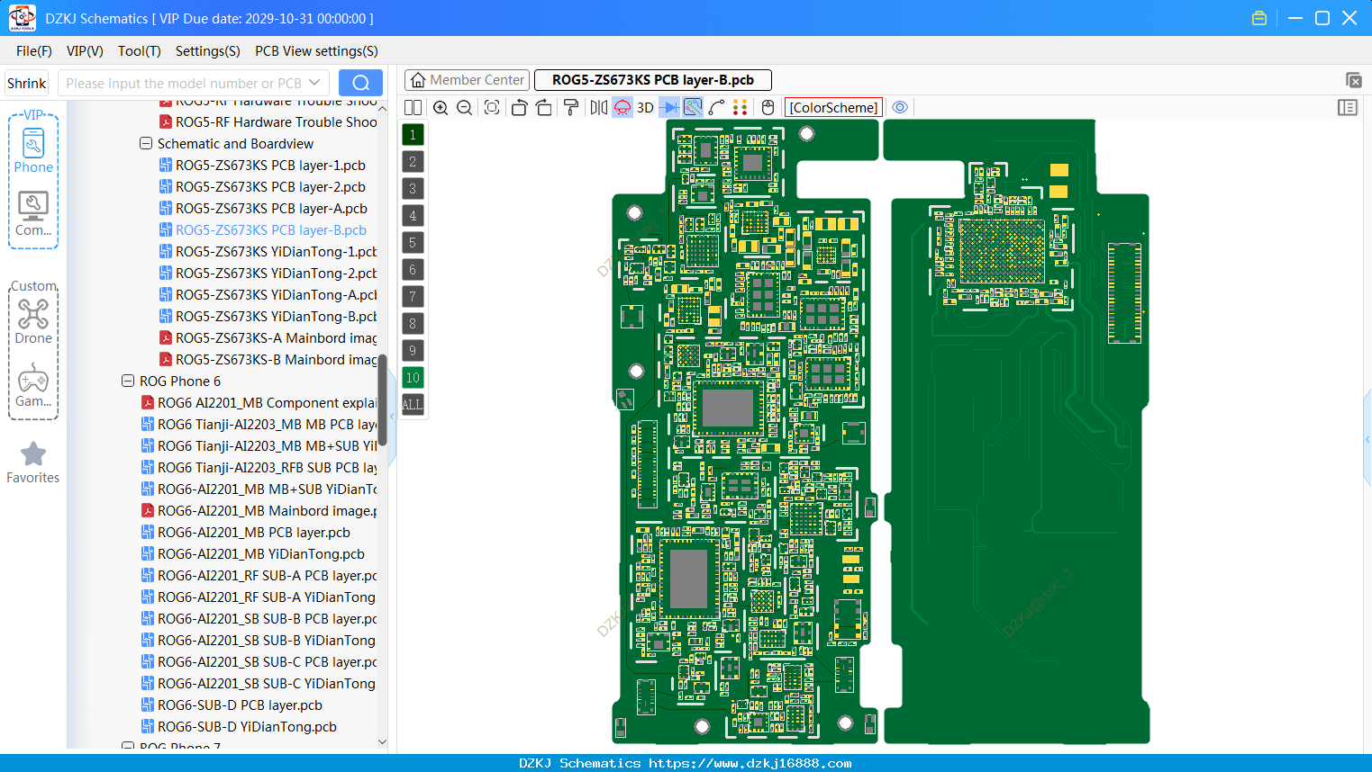Open PCB View settings(S) menu
Screen dimensions: 1372x772
pos(316,51)
